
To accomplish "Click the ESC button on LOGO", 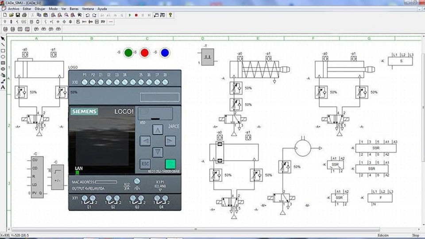I will point(145,164).
